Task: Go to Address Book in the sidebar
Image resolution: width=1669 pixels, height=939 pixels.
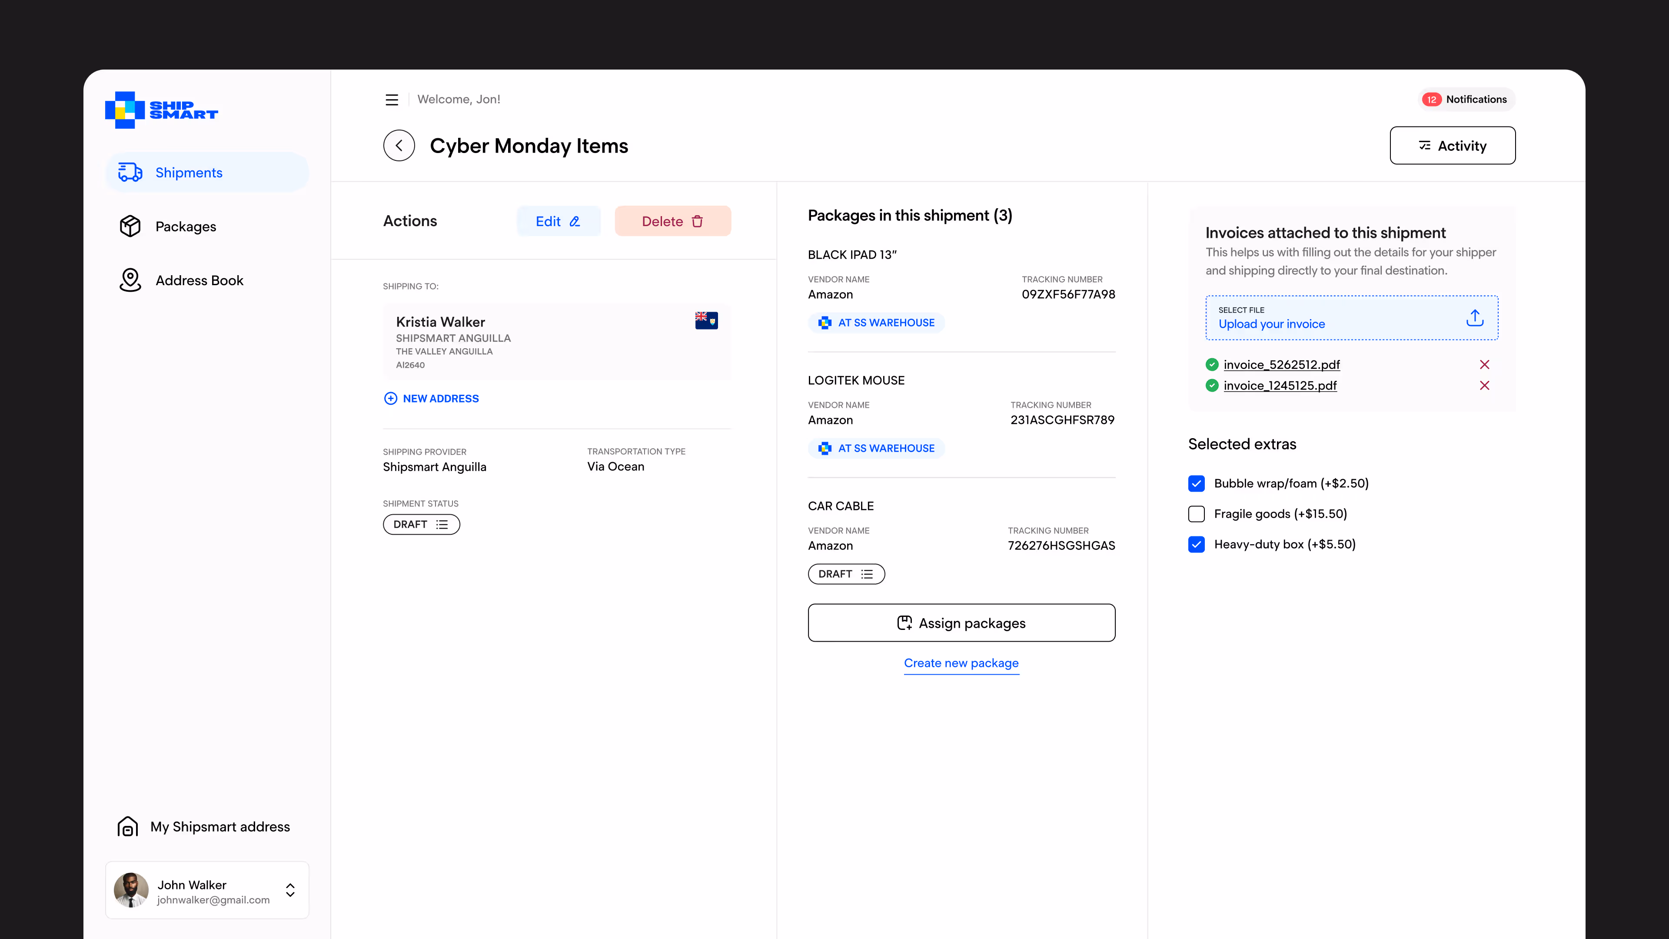Action: [199, 280]
